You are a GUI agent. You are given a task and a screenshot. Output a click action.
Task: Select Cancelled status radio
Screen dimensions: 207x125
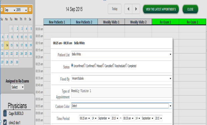click(x=103, y=65)
